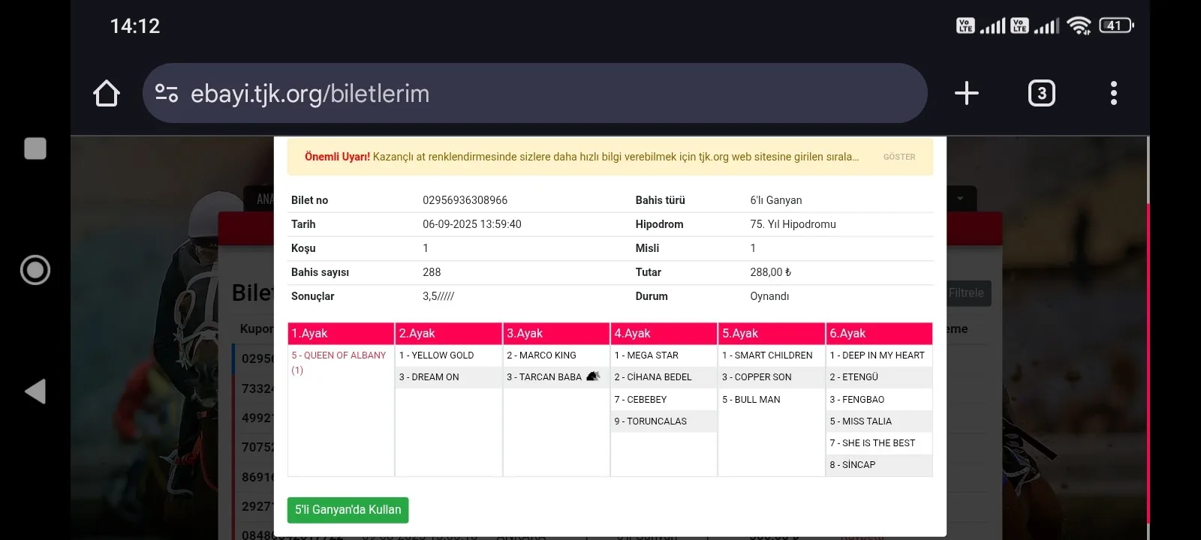
Task: Click QUEEN OF ALBANY winning horse entry
Action: point(339,355)
